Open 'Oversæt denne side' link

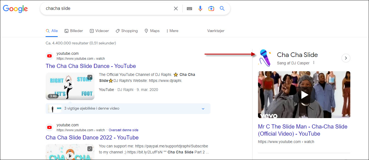[x=123, y=130]
